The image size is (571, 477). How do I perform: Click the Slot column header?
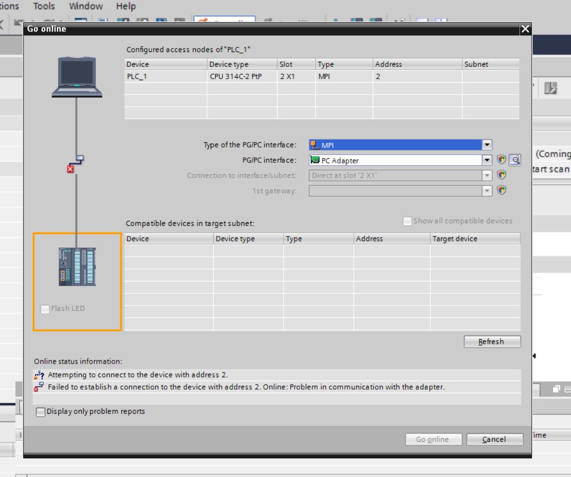click(x=296, y=64)
